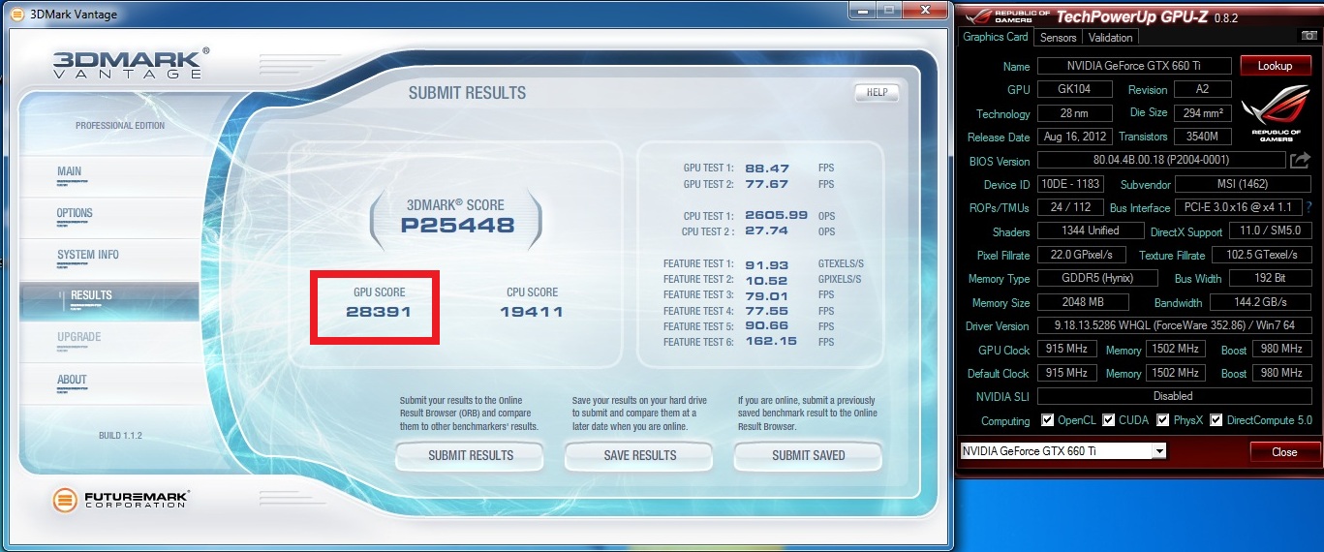Click the HELP button
1324x552 pixels.
pyautogui.click(x=877, y=93)
